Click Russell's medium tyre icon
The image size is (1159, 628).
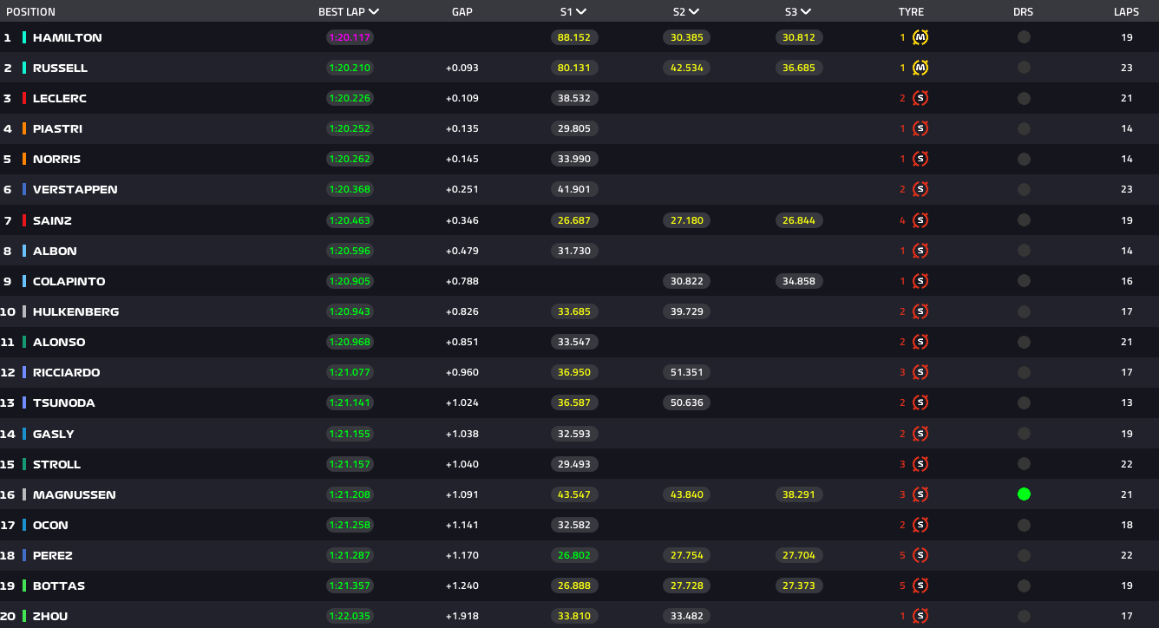tap(920, 68)
